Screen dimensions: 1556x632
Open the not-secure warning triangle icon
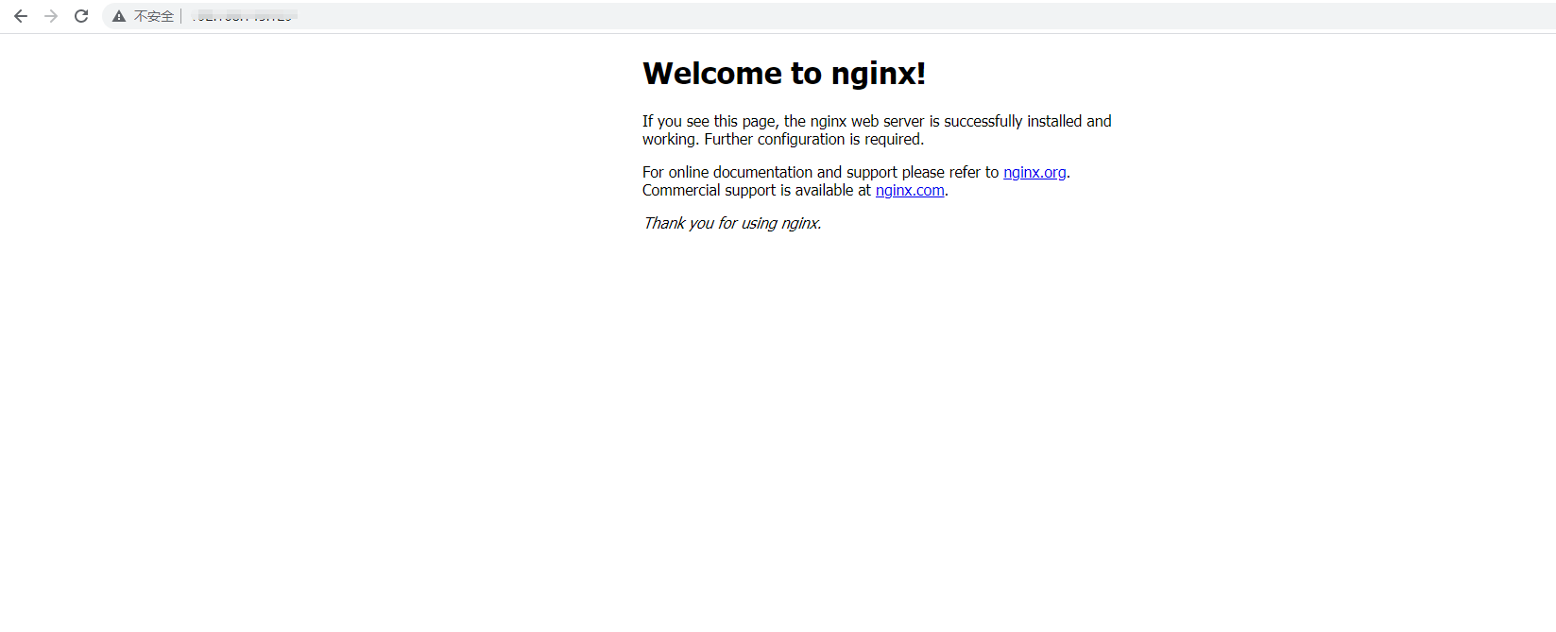coord(119,16)
